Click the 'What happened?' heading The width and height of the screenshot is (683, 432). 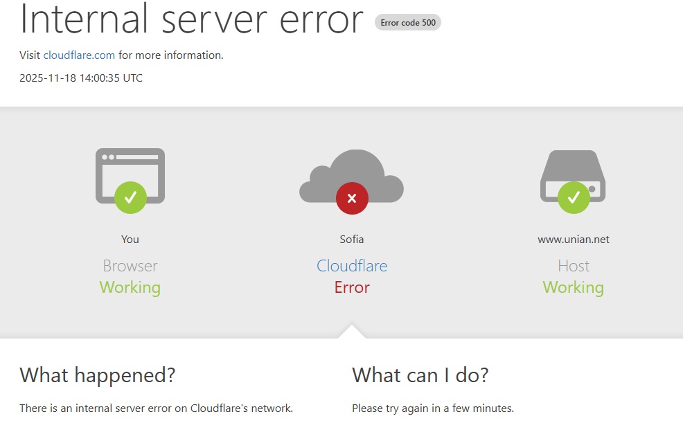coord(98,375)
